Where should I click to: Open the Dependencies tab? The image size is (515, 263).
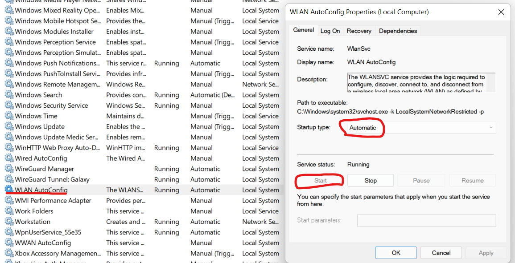398,31
